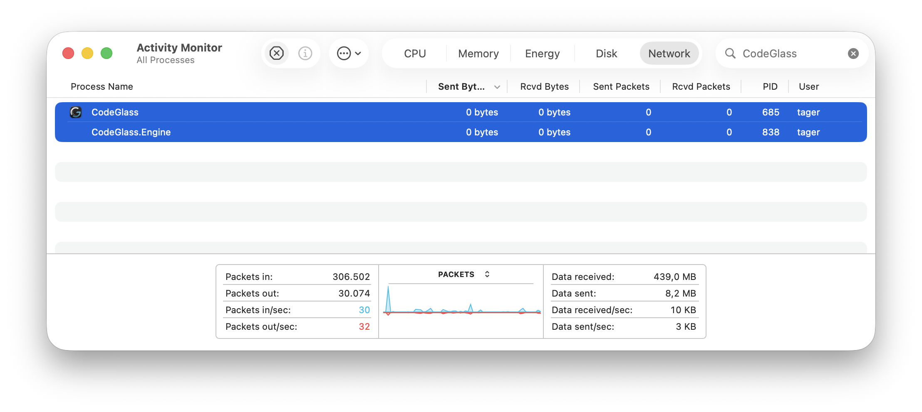Click Data sent value 8,2 MB
The height and width of the screenshot is (412, 922).
680,293
